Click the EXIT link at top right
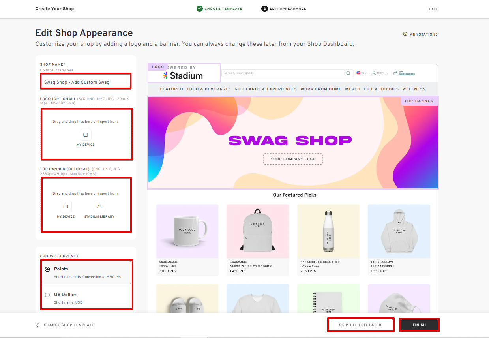This screenshot has height=338, width=489. 433,9
